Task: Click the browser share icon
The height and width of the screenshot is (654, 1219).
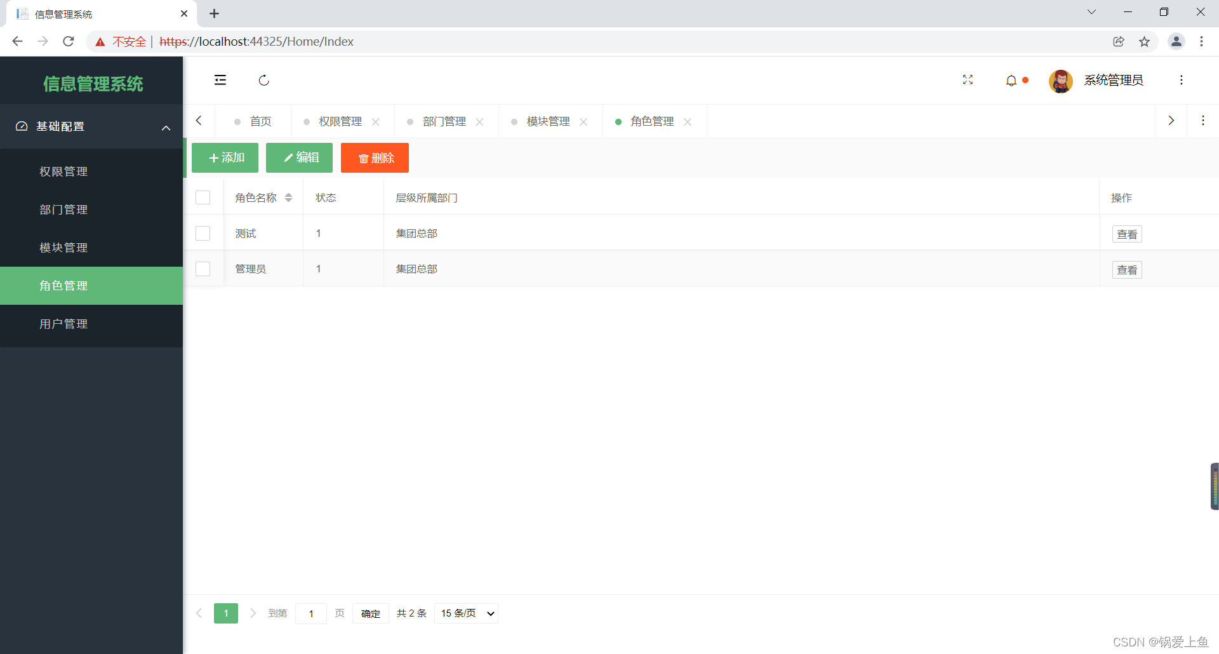Action: (1119, 41)
